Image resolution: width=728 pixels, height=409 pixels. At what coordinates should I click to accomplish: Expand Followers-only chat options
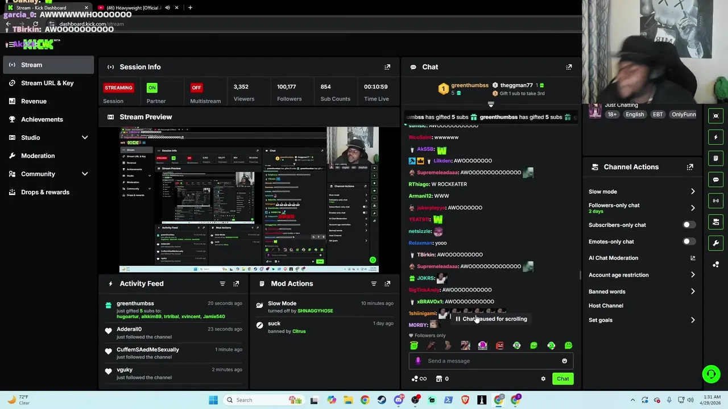pyautogui.click(x=693, y=208)
